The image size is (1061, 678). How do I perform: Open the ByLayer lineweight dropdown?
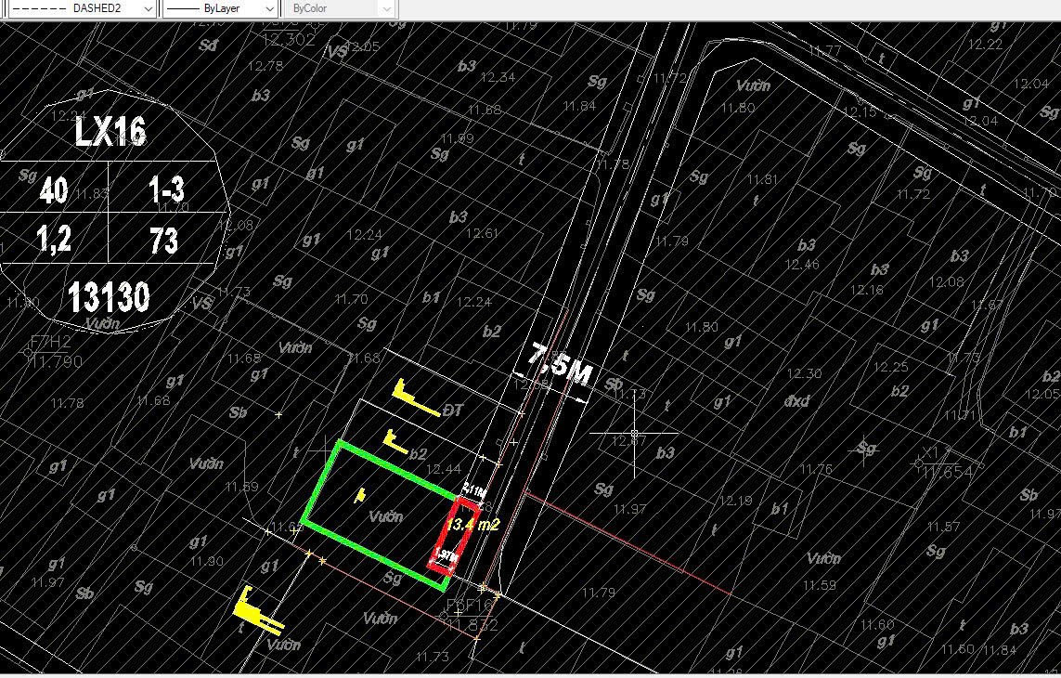(268, 8)
